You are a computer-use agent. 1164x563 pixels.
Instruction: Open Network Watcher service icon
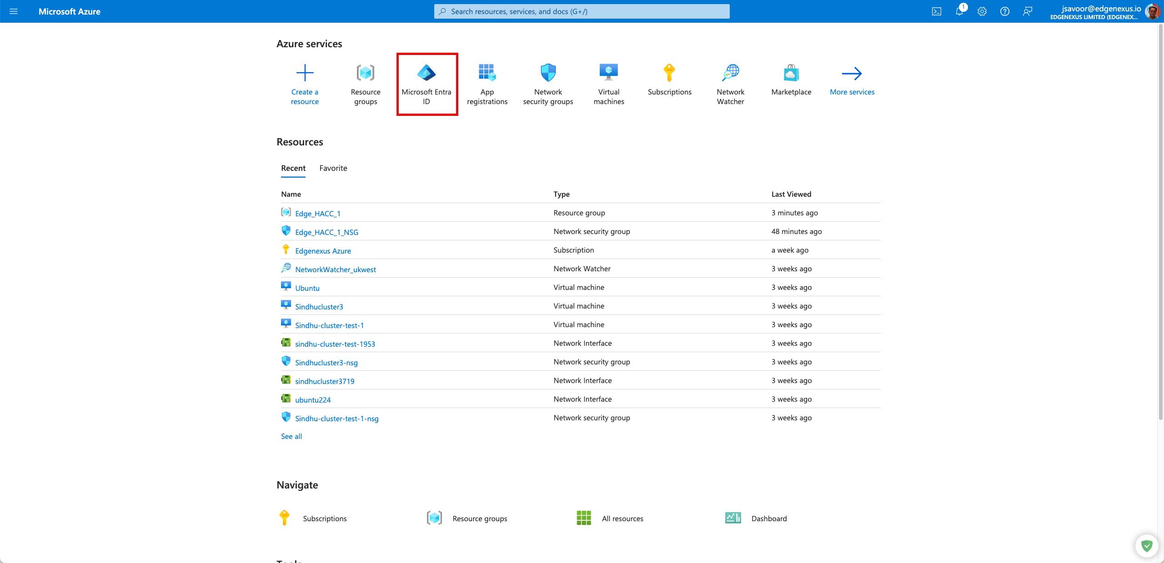pos(730,73)
